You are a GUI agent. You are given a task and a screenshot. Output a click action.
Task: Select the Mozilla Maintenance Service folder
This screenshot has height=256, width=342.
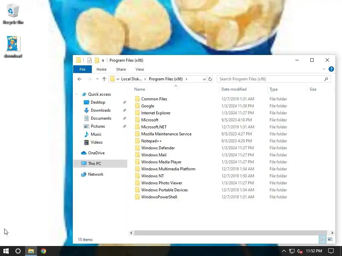166,134
